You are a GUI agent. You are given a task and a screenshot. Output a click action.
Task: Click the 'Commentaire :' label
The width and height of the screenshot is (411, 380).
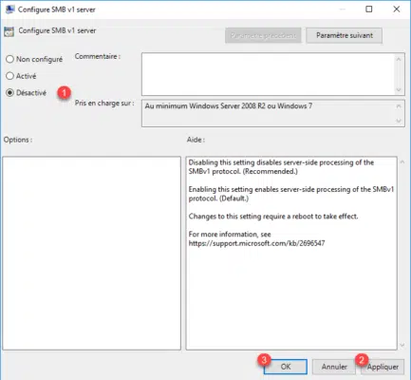tap(98, 57)
